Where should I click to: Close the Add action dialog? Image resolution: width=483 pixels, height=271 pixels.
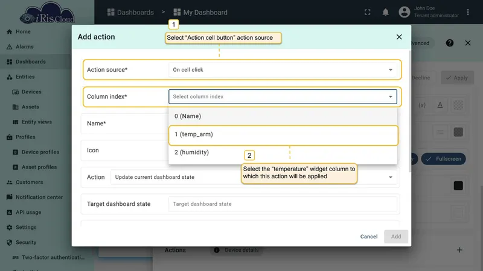[x=399, y=37]
